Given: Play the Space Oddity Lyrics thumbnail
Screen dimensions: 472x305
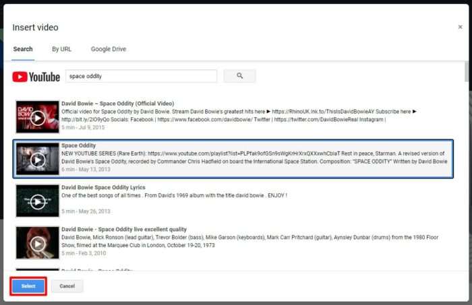Looking at the screenshot, I should pyautogui.click(x=38, y=201).
